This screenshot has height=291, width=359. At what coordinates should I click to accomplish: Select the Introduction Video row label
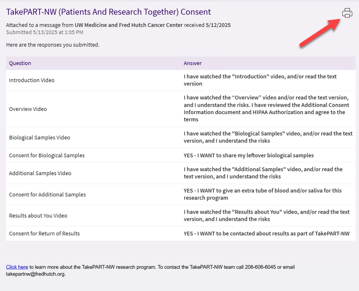coord(31,80)
